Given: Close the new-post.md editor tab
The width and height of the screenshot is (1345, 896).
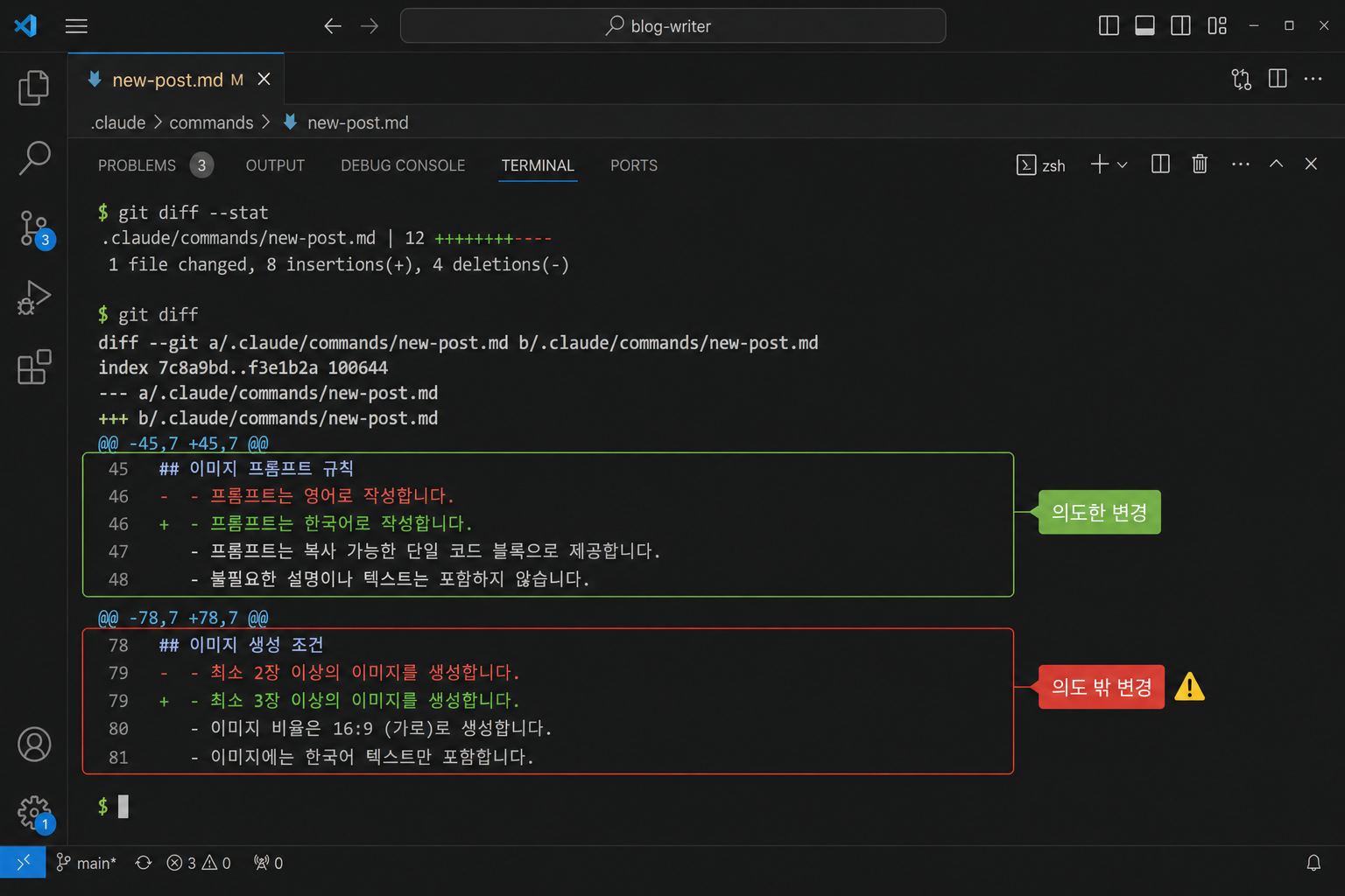Looking at the screenshot, I should coord(264,80).
